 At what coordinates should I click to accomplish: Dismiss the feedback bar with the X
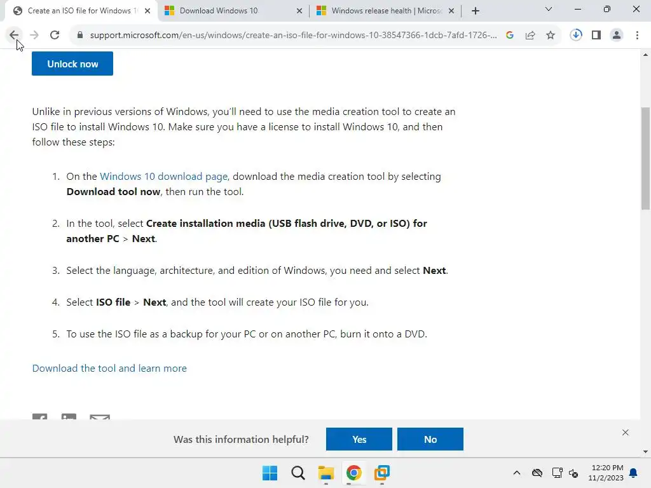tap(626, 432)
